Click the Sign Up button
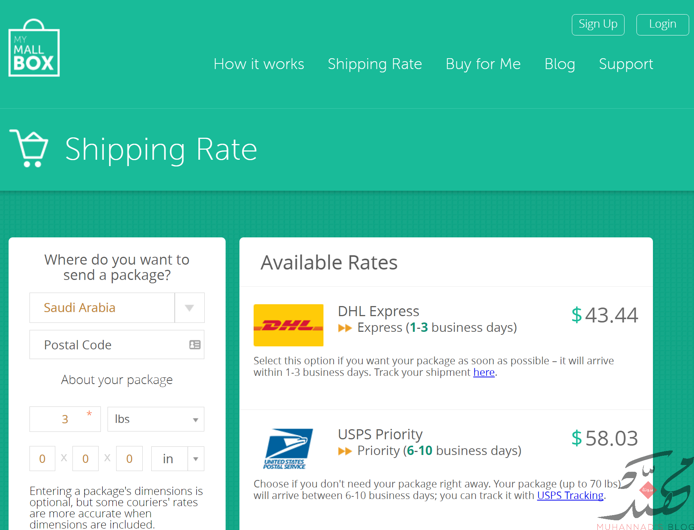The height and width of the screenshot is (530, 694). point(598,25)
